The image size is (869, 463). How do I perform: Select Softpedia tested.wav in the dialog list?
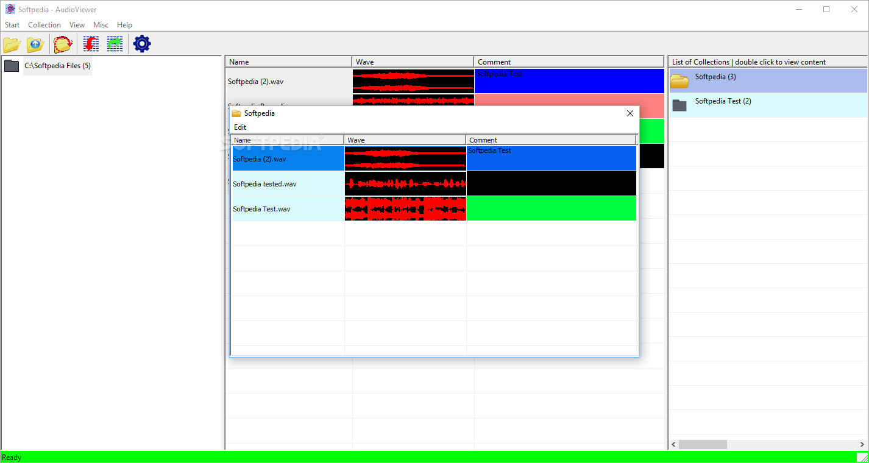click(x=265, y=183)
